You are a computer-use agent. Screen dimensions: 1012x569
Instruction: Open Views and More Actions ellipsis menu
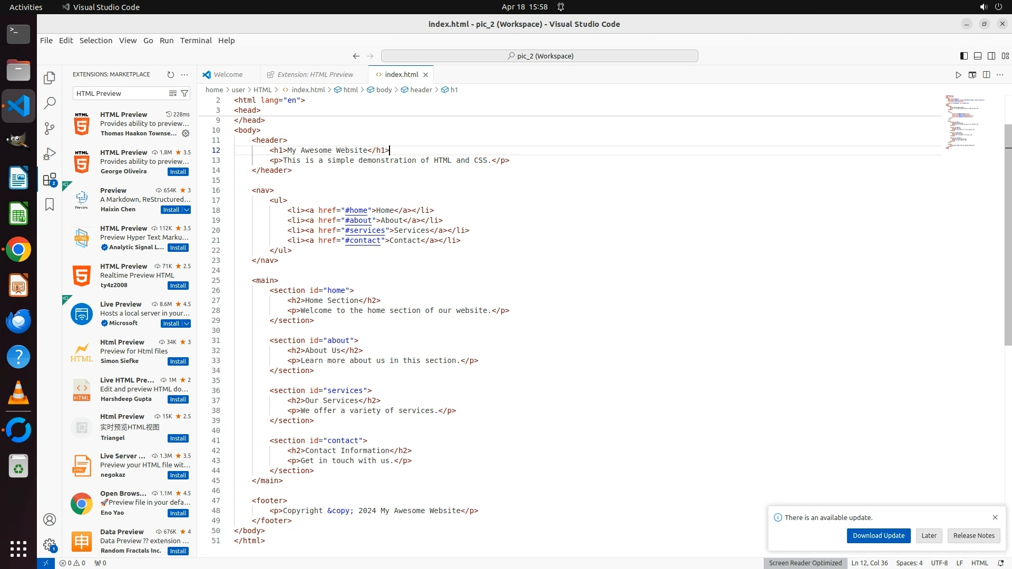tap(184, 75)
